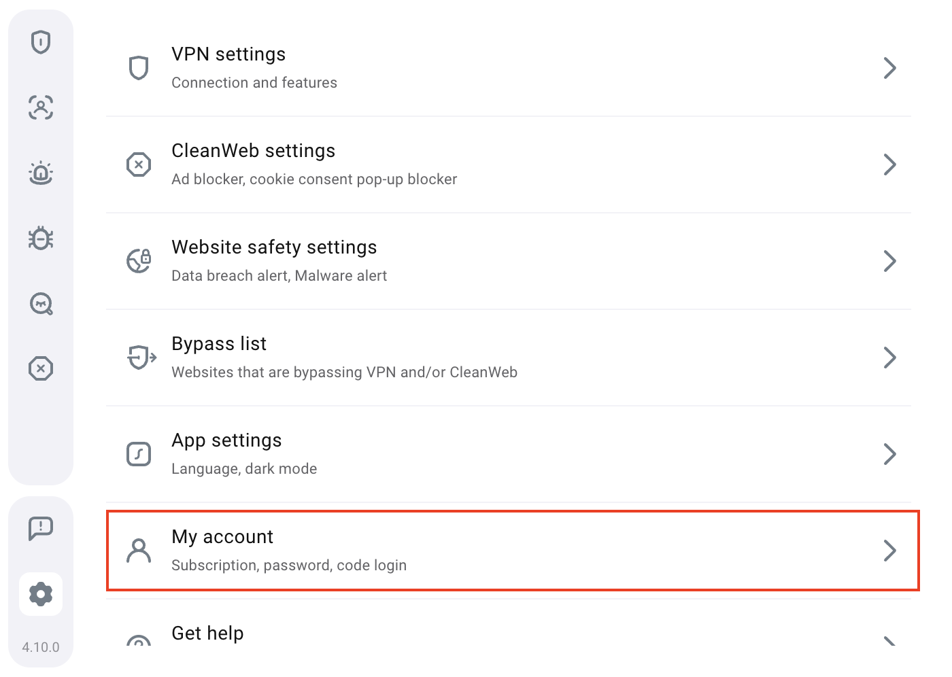Viewport: 952px width, 677px height.
Task: Open the Alert siren sidebar icon
Action: click(x=41, y=173)
